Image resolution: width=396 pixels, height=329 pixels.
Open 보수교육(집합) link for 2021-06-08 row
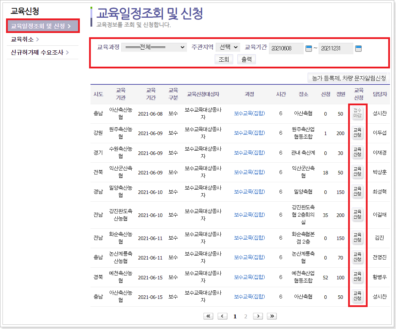click(x=249, y=113)
